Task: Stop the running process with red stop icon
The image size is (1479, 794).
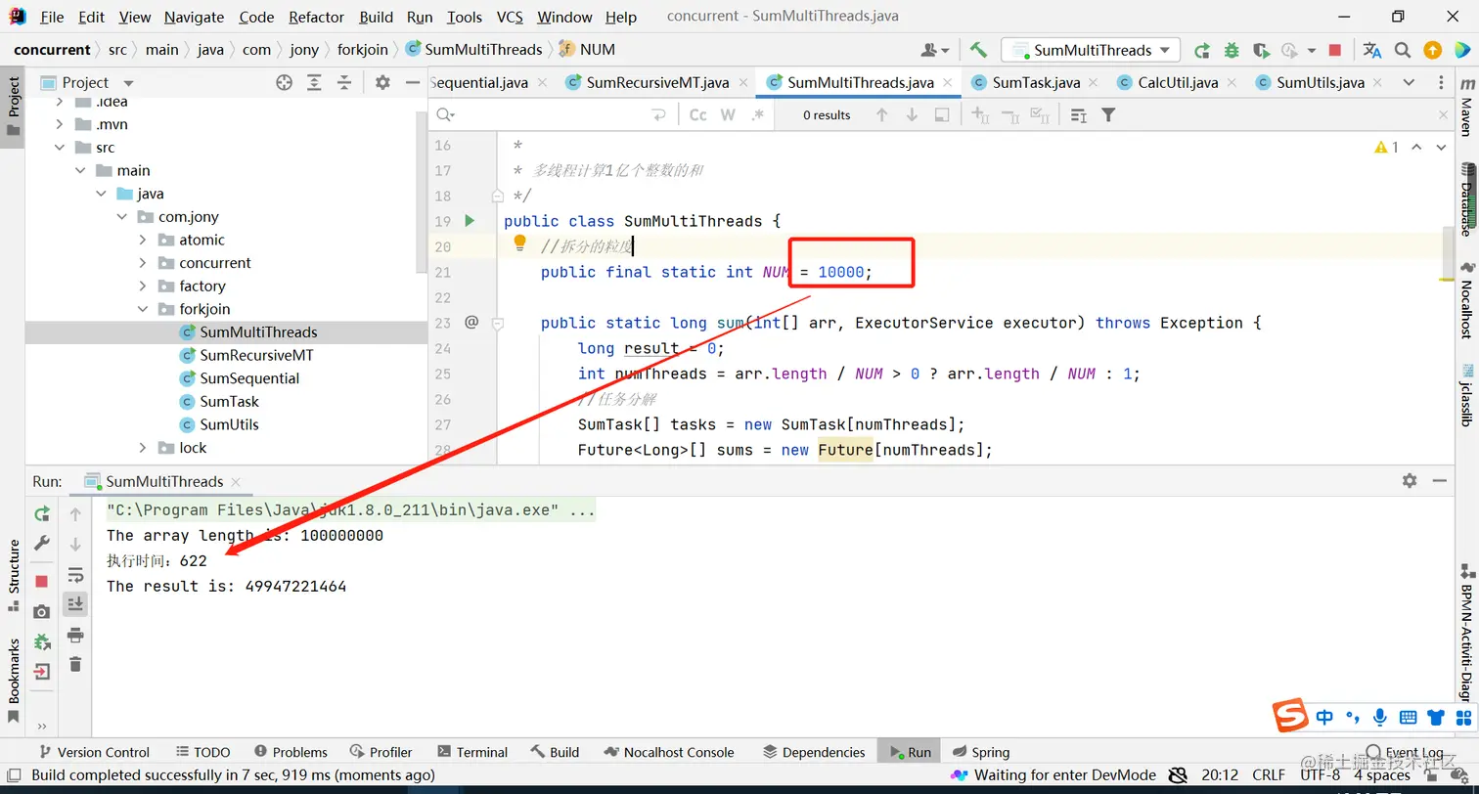Action: coord(1335,50)
